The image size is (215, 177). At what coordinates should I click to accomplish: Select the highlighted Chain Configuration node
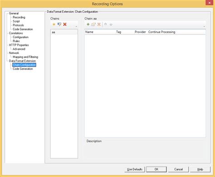click(x=24, y=65)
